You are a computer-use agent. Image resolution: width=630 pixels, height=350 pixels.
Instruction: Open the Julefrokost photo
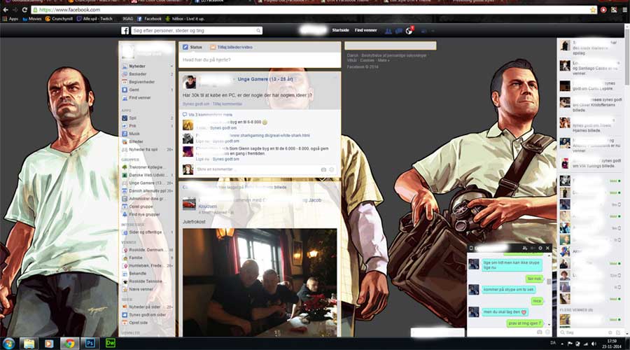click(260, 283)
